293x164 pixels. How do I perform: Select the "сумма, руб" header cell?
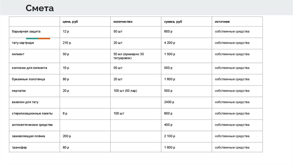173,22
